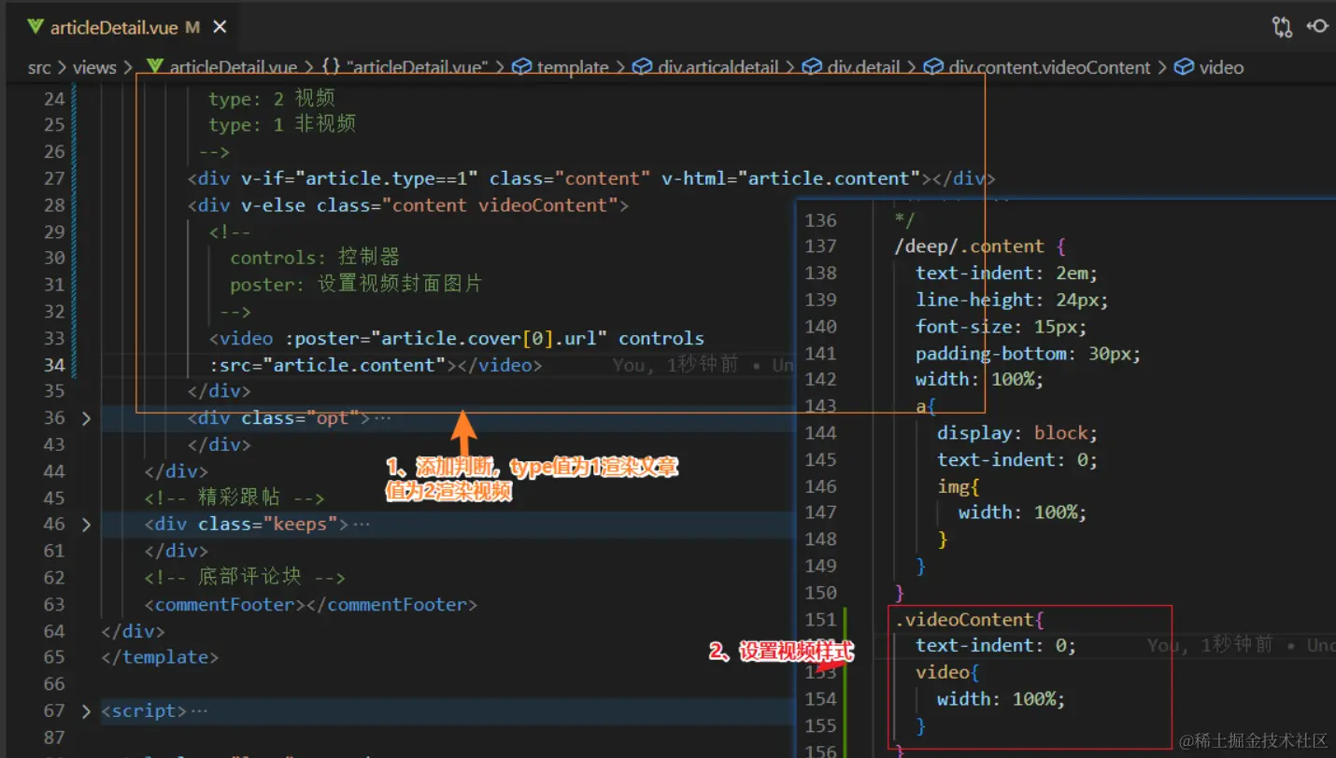Place cursor on v-if="article.type==1" attribute
1336x758 pixels.
click(x=360, y=178)
